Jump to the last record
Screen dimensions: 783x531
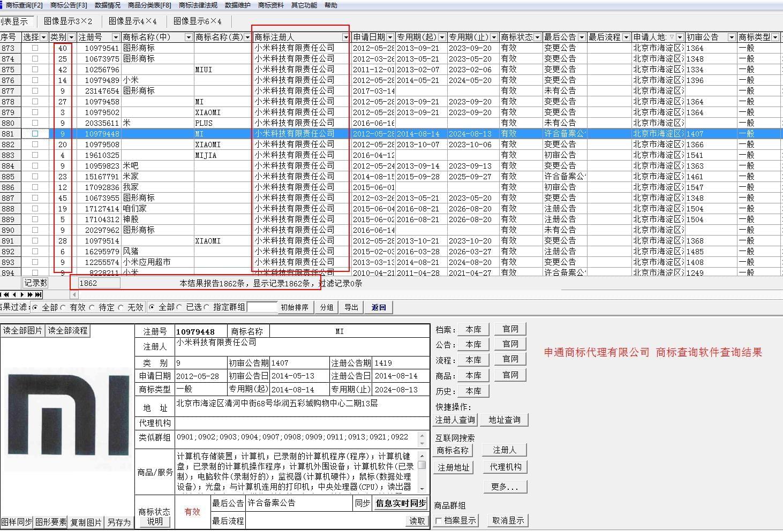[38, 294]
